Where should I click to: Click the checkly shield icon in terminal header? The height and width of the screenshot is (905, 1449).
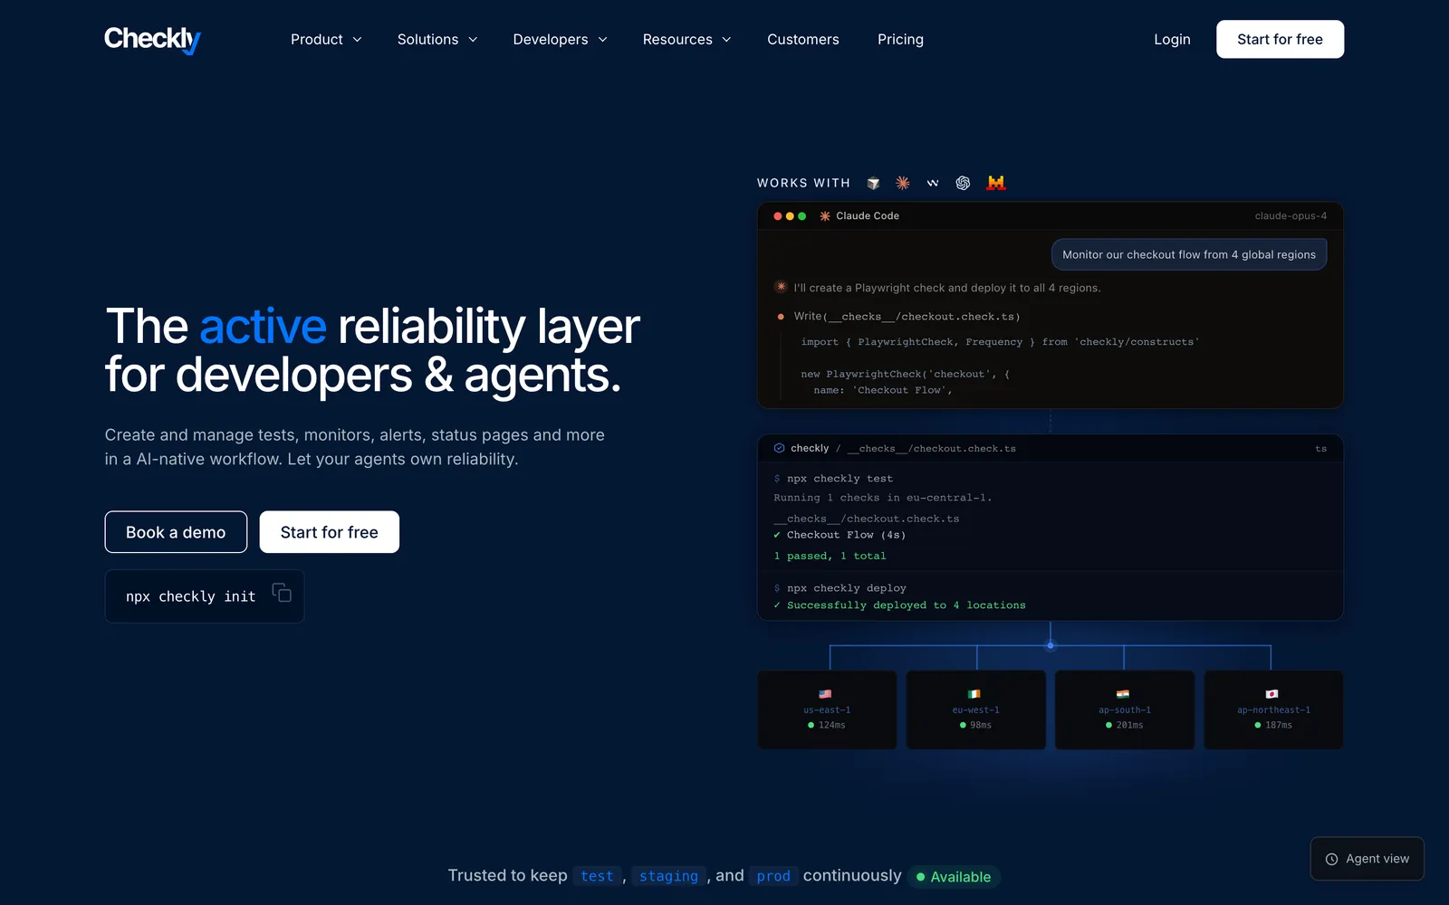(779, 448)
